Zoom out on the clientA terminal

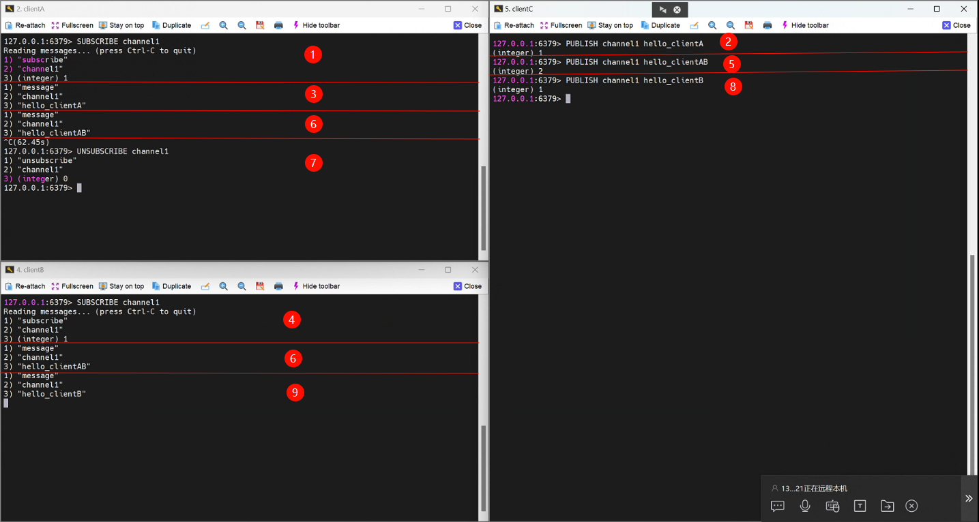tap(242, 25)
